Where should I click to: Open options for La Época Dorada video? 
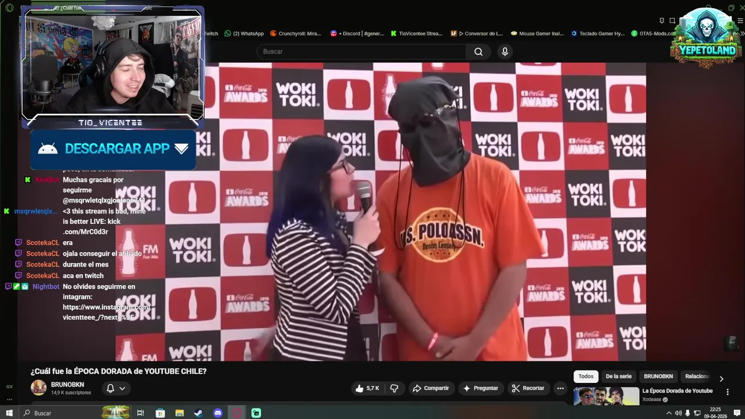pos(728,392)
